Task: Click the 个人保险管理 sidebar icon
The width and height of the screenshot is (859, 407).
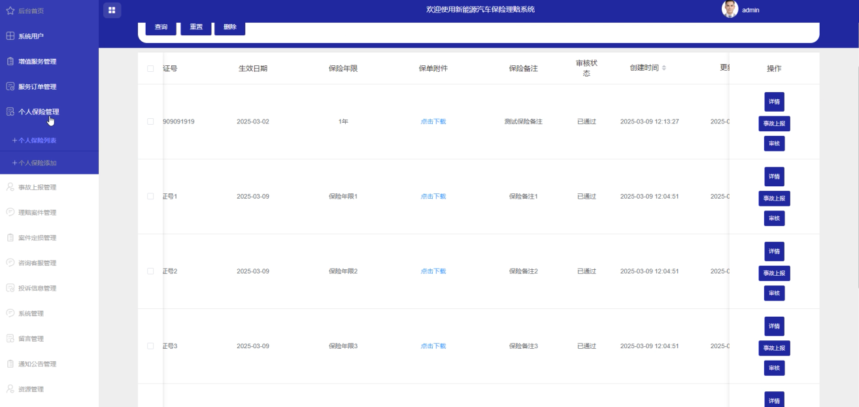Action: click(x=10, y=112)
